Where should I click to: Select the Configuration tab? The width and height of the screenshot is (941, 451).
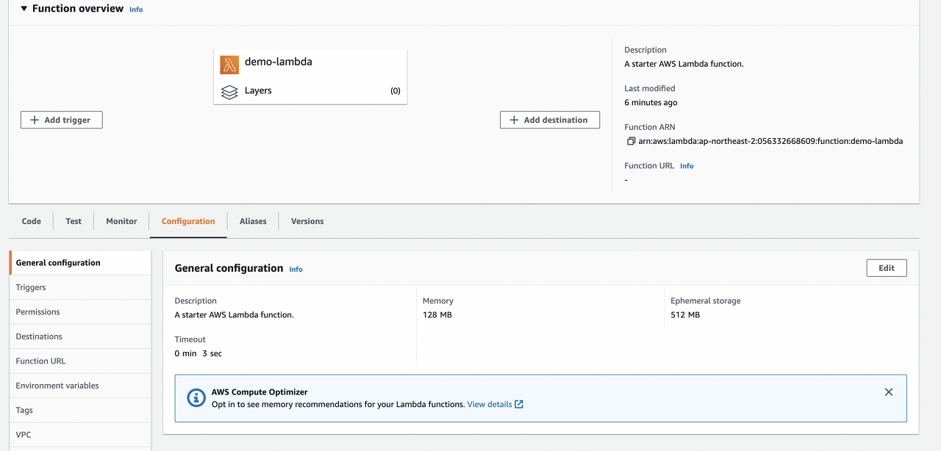[188, 221]
